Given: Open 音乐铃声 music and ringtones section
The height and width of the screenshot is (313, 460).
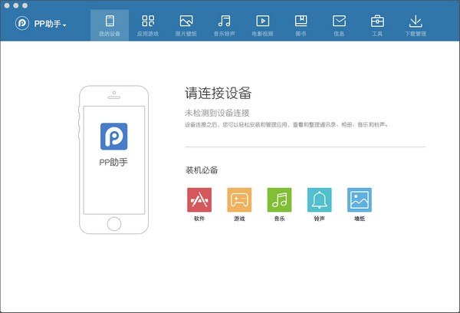Looking at the screenshot, I should [224, 25].
